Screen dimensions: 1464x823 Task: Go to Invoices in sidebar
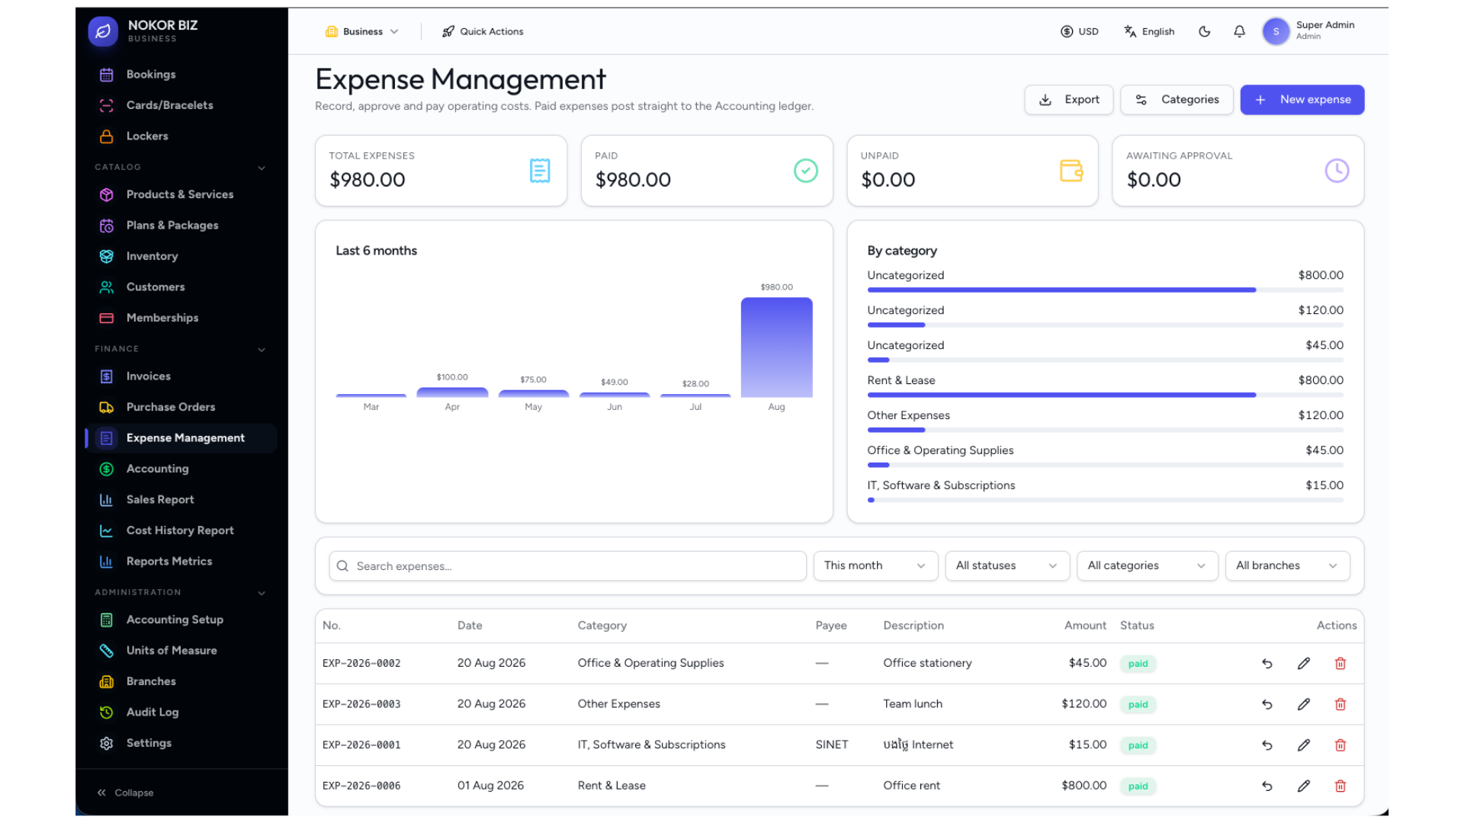tap(181, 376)
